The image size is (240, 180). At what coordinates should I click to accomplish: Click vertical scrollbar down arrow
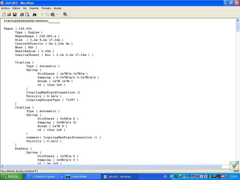pyautogui.click(x=237, y=162)
